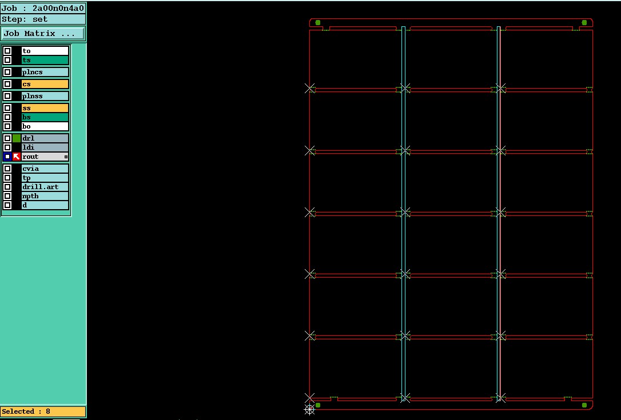Click the green tooling hole at the bottom-left panel corner
This screenshot has height=420, width=621.
[x=317, y=405]
